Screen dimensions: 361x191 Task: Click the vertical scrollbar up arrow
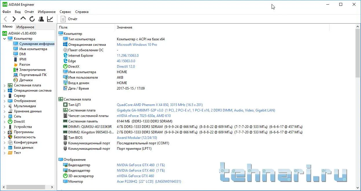coord(358,27)
